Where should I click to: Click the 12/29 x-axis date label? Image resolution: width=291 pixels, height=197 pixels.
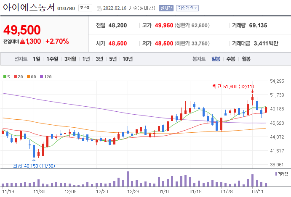133,192
